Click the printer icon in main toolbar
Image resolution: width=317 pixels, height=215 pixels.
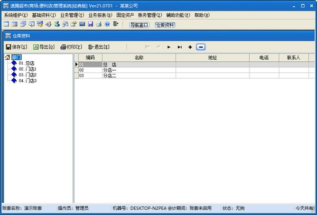[x=99, y=24]
